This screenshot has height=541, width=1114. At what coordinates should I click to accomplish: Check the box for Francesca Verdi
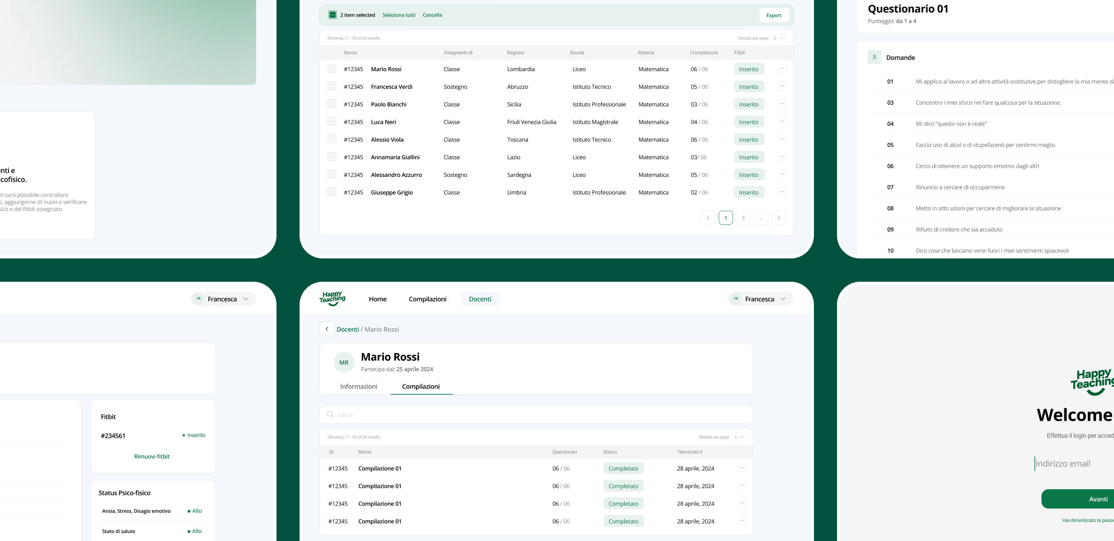click(x=332, y=86)
